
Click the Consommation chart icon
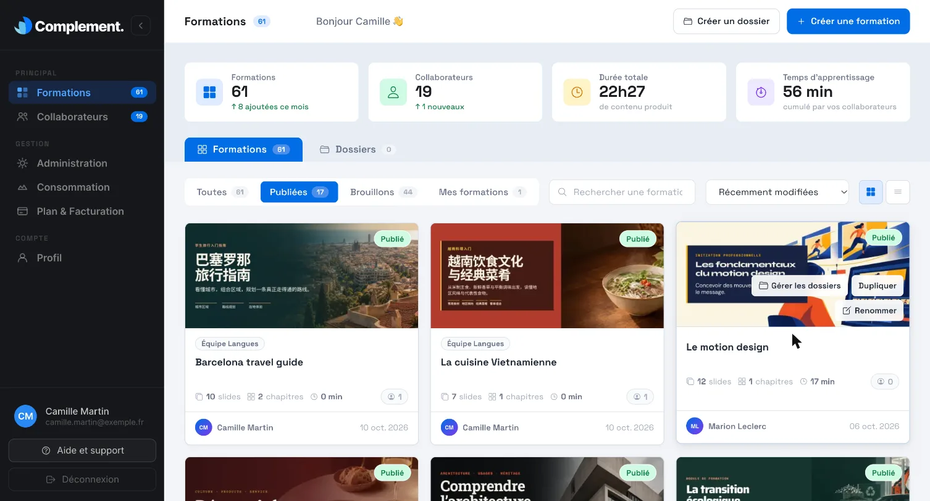[22, 187]
